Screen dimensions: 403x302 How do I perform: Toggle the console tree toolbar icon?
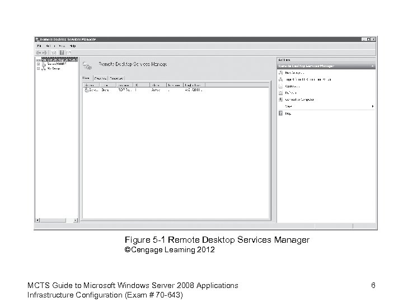pos(54,53)
